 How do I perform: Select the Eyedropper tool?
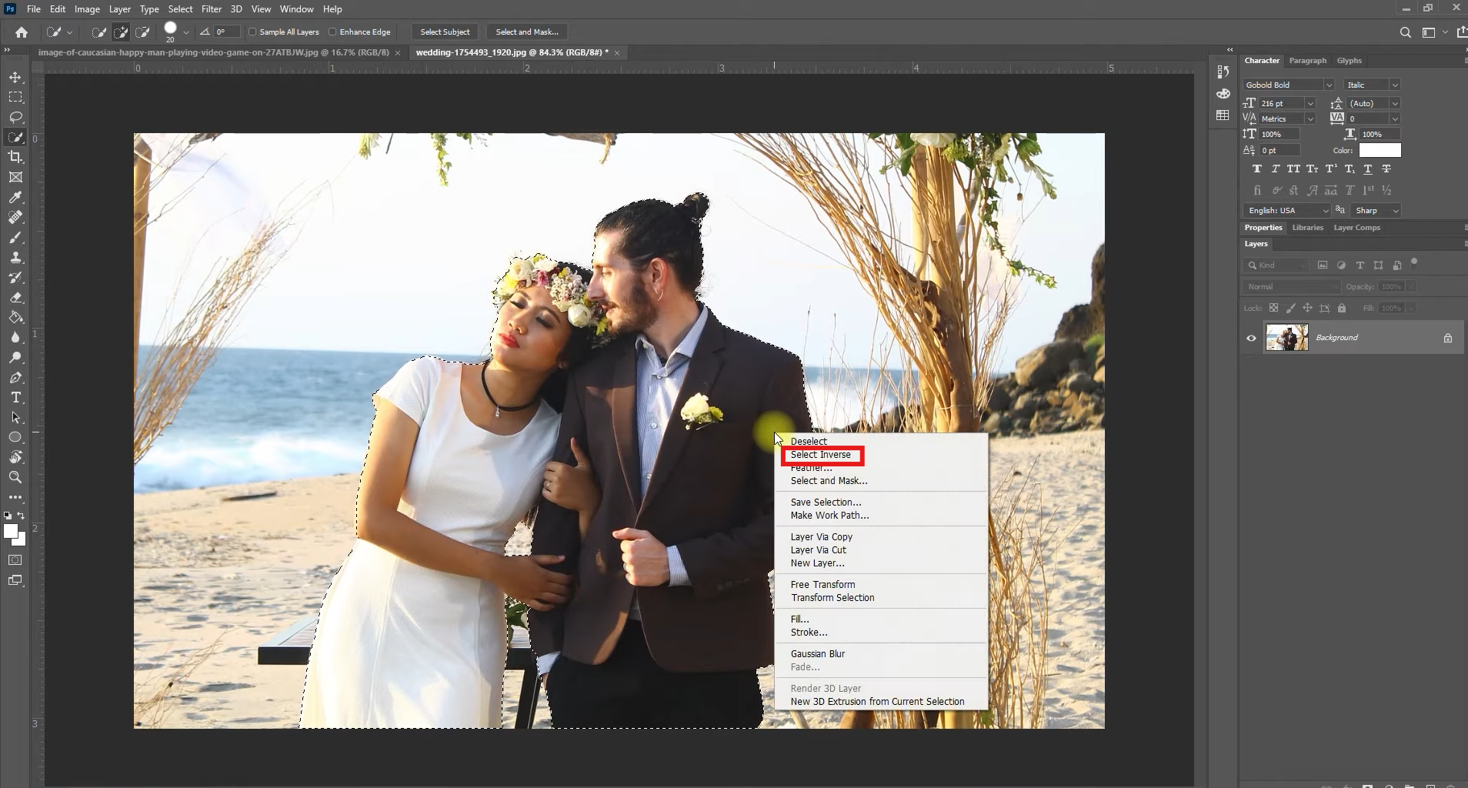click(15, 197)
